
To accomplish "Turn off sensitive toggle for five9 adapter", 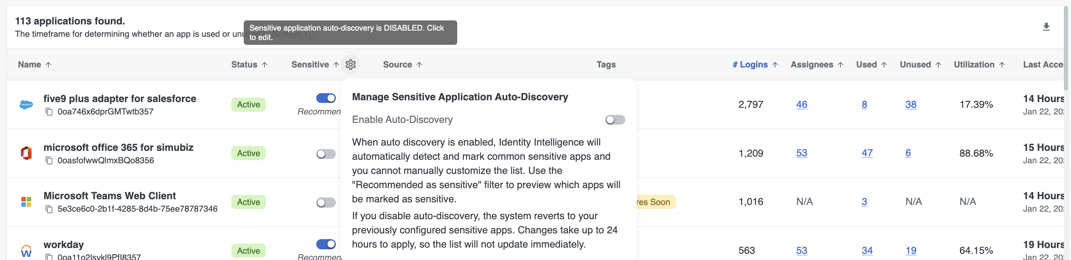I will pyautogui.click(x=326, y=98).
